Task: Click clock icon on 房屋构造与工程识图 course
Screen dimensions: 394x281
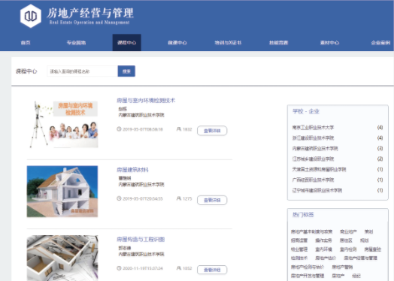Action: click(x=119, y=268)
